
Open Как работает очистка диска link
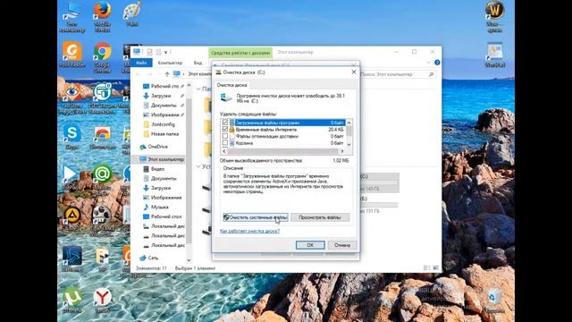250,231
